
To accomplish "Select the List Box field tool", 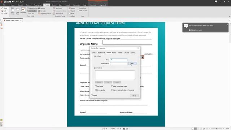I will click(x=31, y=14).
